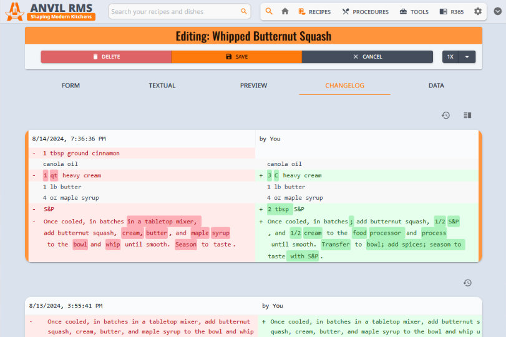Click the Anvil RMS logo
The height and width of the screenshot is (337, 506).
(50, 11)
